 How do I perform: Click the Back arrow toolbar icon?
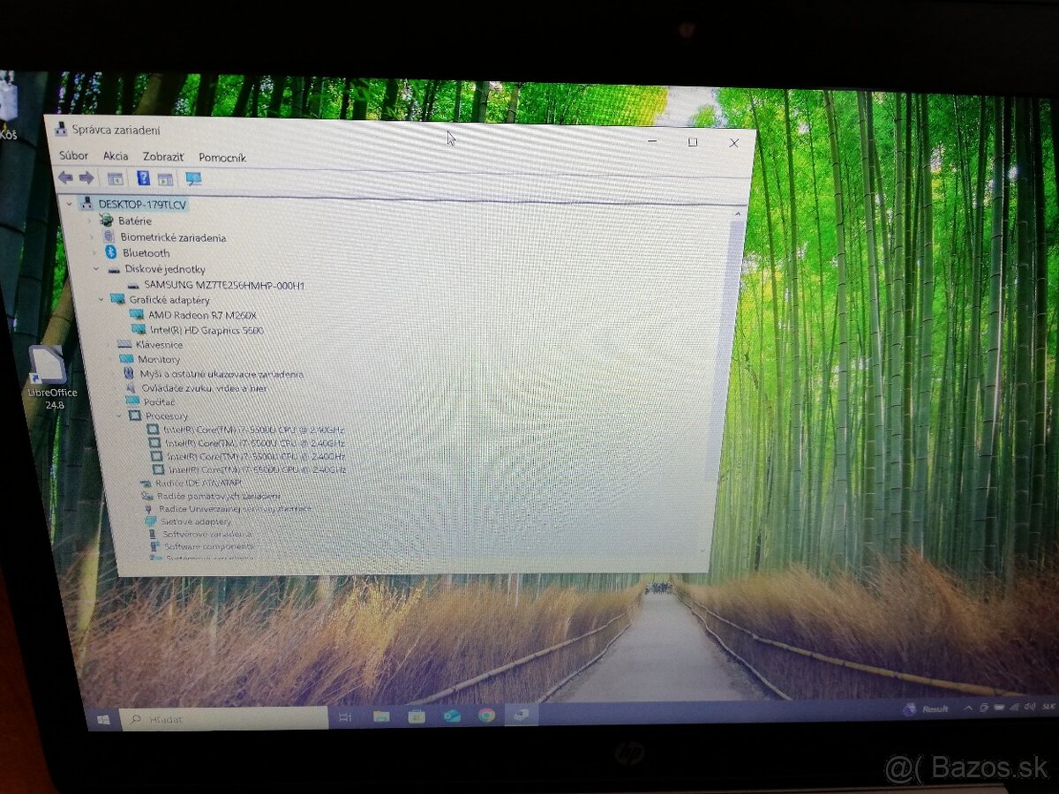65,177
